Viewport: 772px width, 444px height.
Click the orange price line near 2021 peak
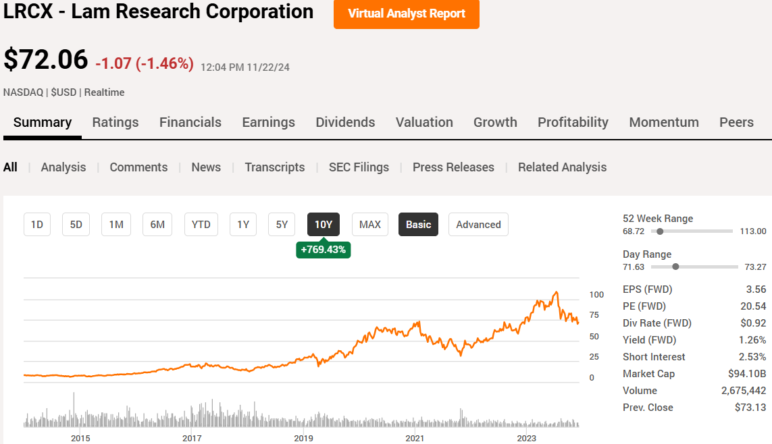[x=418, y=323]
